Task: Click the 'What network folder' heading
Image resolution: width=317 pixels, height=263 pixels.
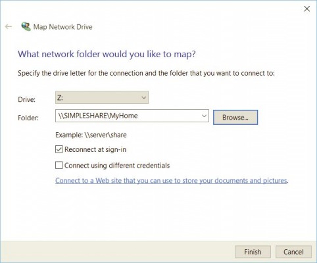Action: coord(107,54)
